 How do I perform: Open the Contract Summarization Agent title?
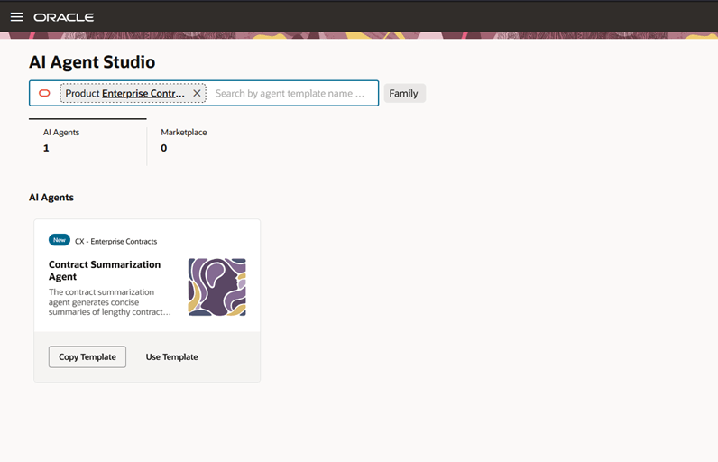[x=105, y=271]
